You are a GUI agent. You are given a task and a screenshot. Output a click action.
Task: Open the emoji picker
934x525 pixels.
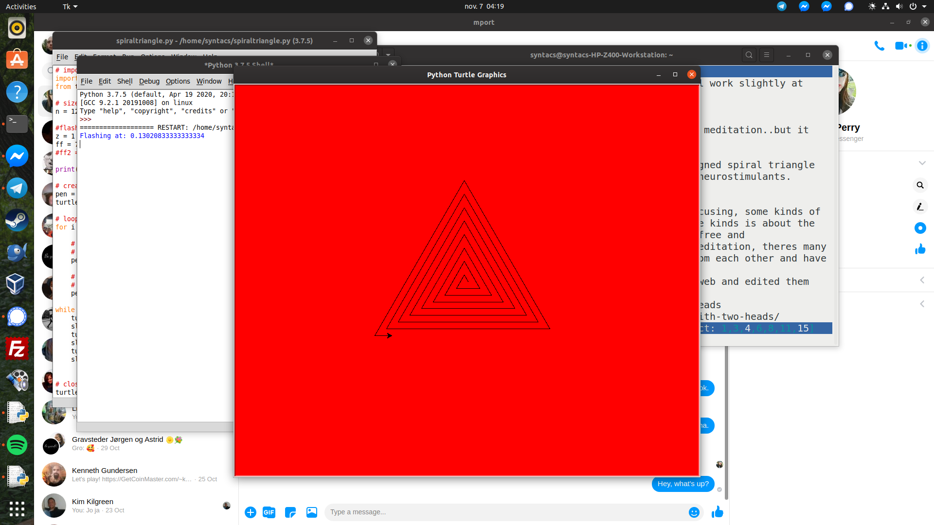tap(694, 512)
